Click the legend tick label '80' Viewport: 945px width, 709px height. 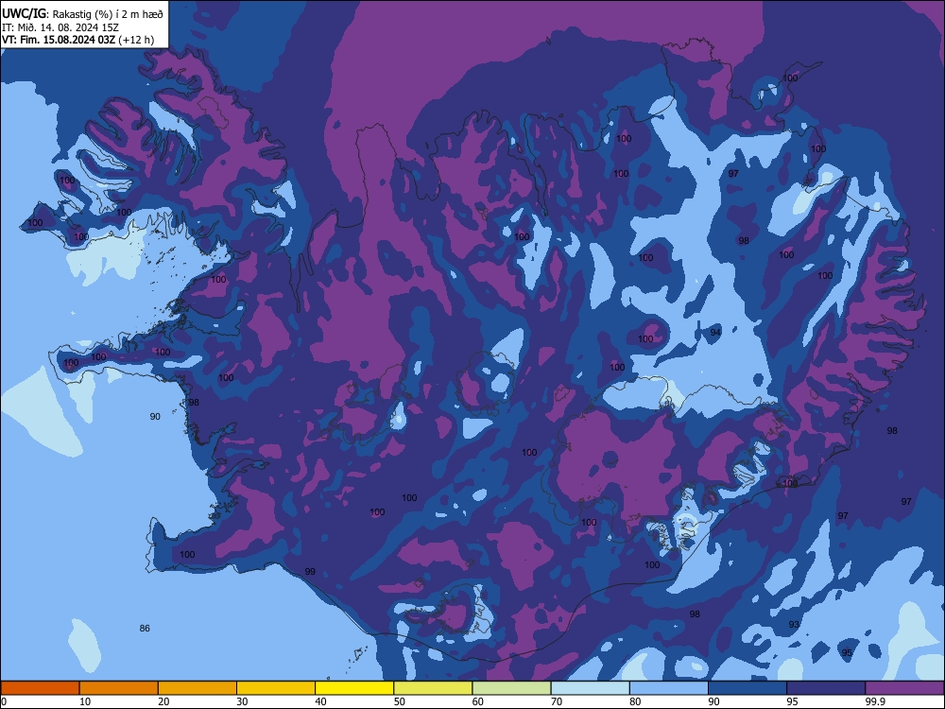tap(635, 701)
